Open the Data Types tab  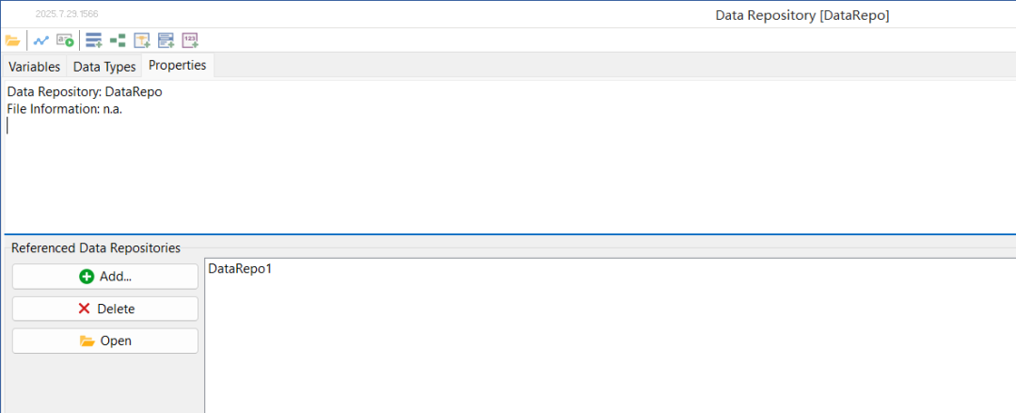pos(104,67)
